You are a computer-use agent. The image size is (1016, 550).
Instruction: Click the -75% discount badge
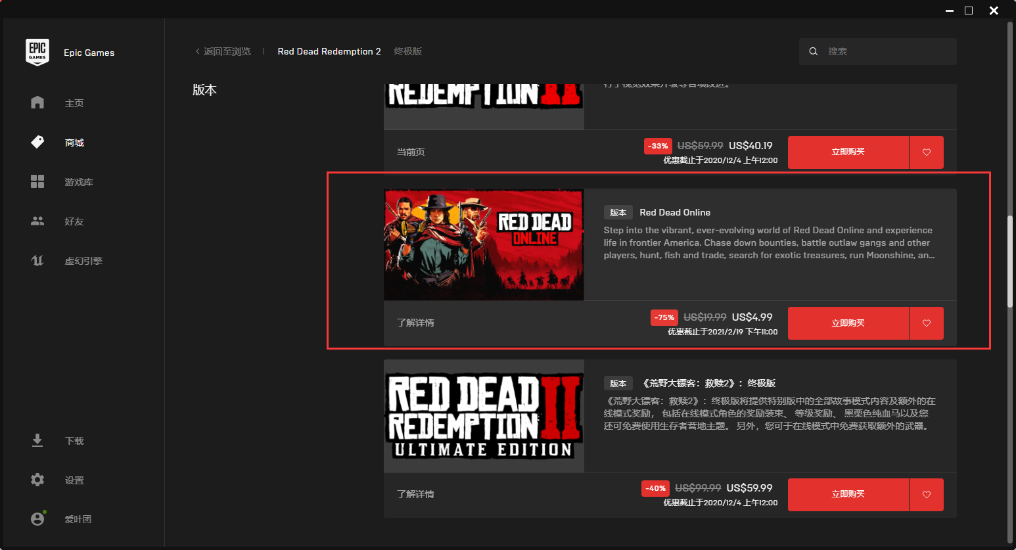pos(664,317)
